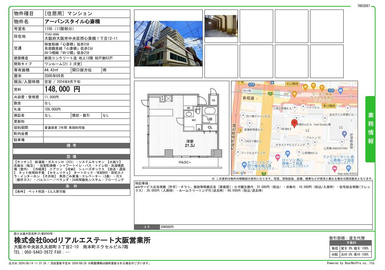Click the document ID 7603587
Screen dimensions: 385x270
(x=363, y=6)
